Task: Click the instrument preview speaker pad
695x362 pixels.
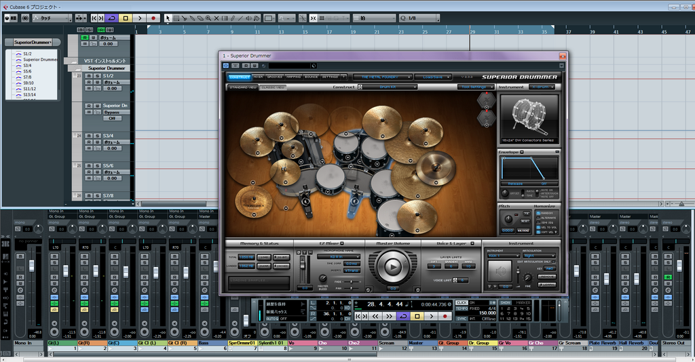Action: (x=500, y=271)
